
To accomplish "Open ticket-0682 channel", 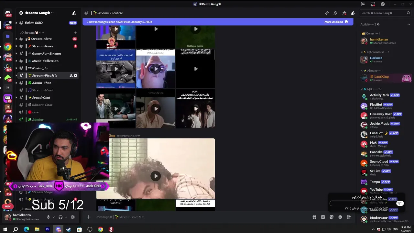I will click(48, 23).
